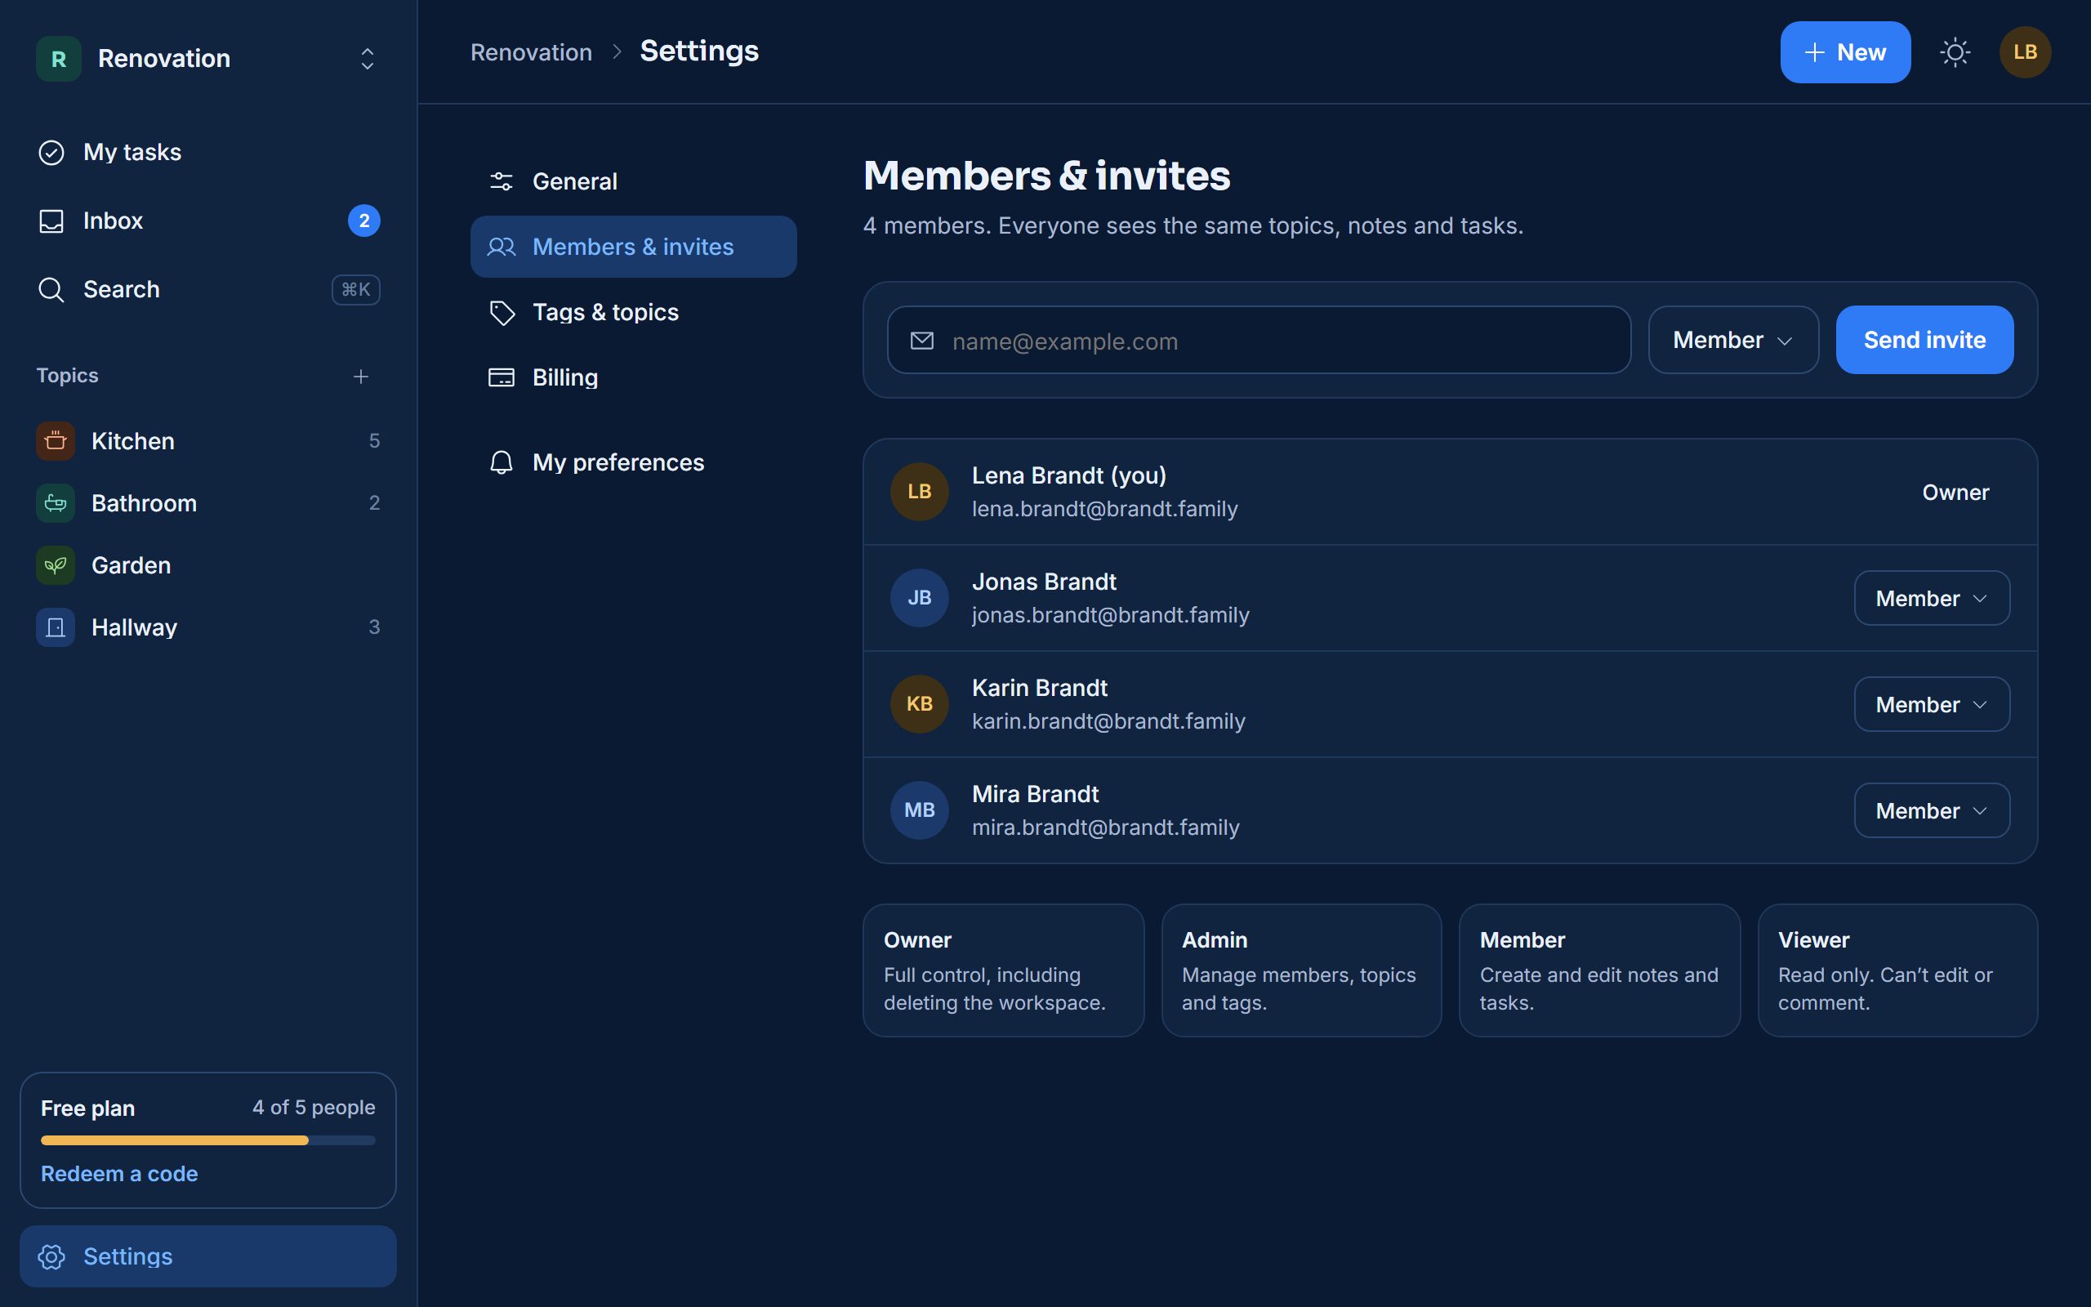Viewport: 2091px width, 1307px height.
Task: Open Settings at sidebar bottom
Action: (208, 1256)
